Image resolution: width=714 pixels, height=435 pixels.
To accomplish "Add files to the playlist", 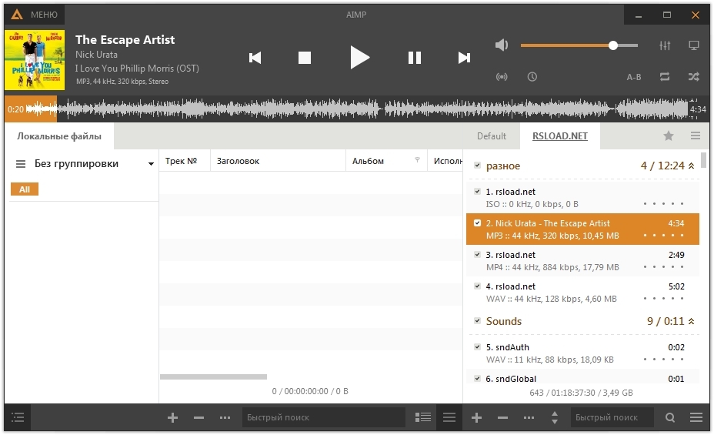I will (476, 417).
